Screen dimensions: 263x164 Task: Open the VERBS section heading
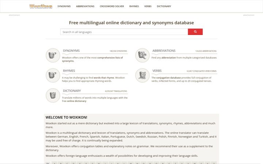(157, 71)
